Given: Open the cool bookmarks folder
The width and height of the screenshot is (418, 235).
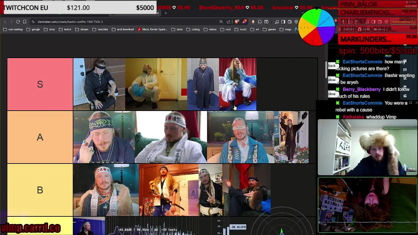Looking at the screenshot, I should tap(225, 29).
